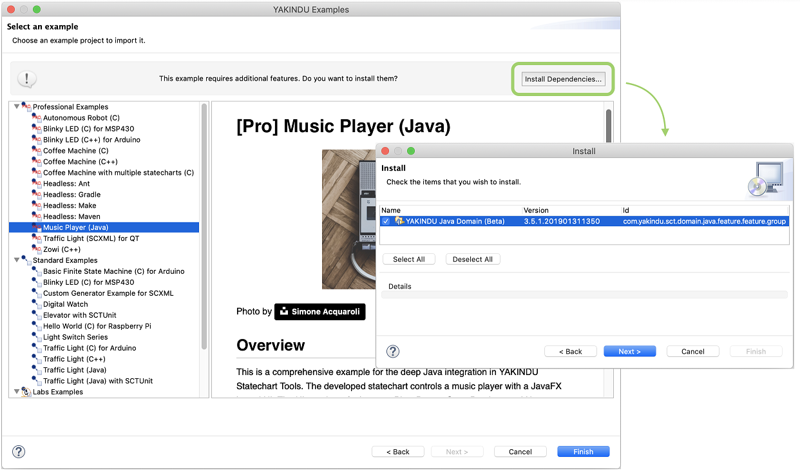Open help in Install dialog
The height and width of the screenshot is (473, 800).
393,351
